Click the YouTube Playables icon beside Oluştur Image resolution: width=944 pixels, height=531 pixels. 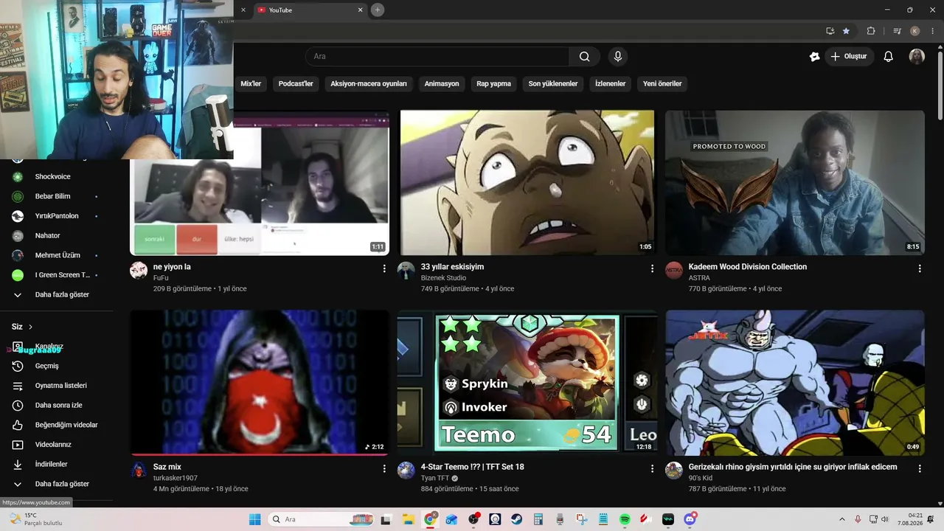tap(815, 57)
